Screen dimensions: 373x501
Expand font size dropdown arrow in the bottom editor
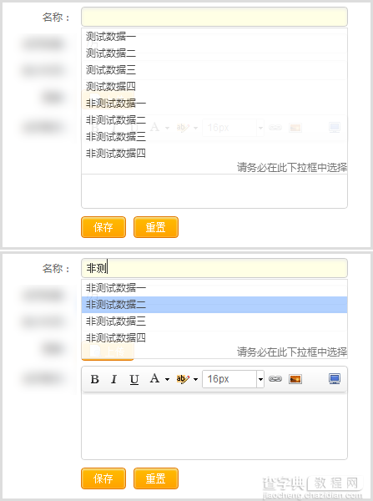pyautogui.click(x=260, y=379)
